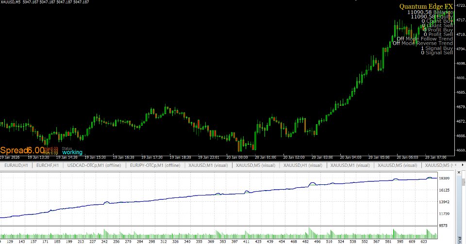Screen dimensions: 466x244
Task: Click the 4660 price scale value
Action: (x=461, y=150)
